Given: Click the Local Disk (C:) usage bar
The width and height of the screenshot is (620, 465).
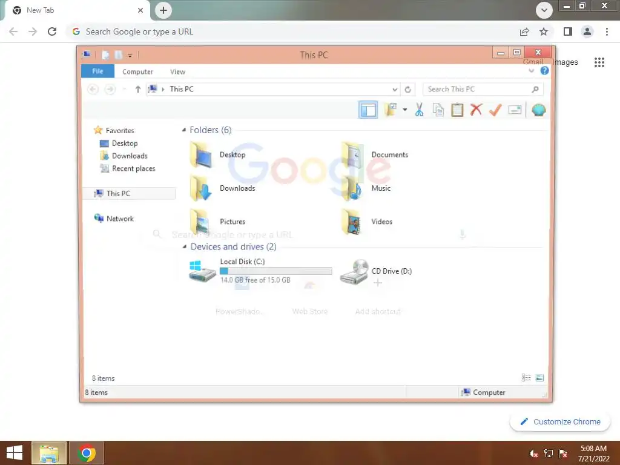Looking at the screenshot, I should 275,271.
